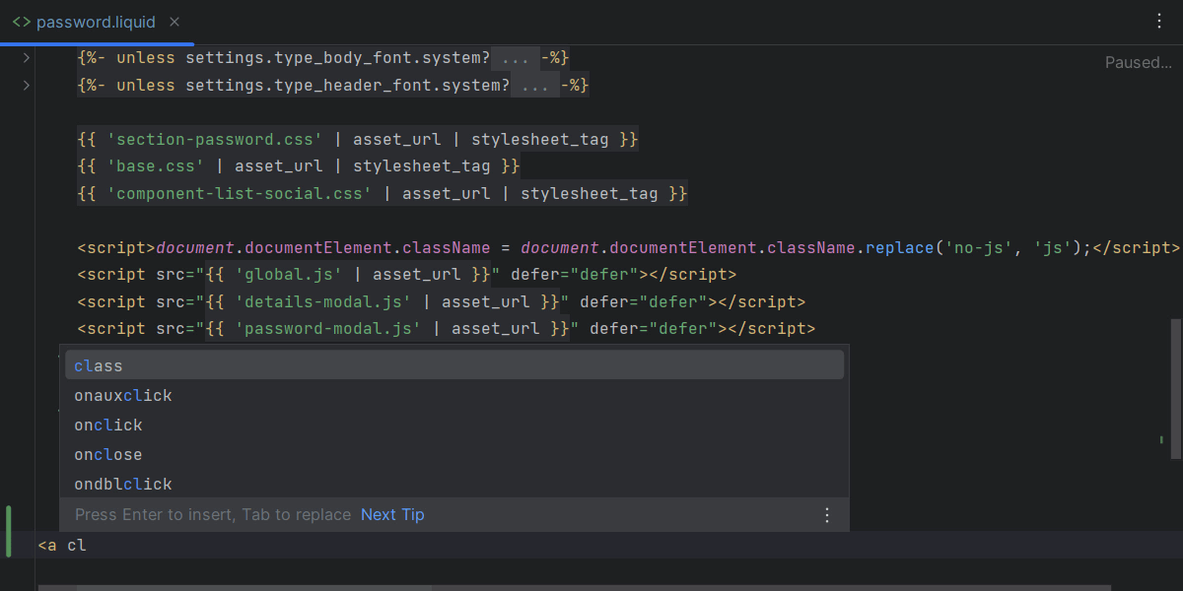The height and width of the screenshot is (591, 1183).
Task: Expand the folded type_body_font unless block chevron
Action: click(x=27, y=58)
